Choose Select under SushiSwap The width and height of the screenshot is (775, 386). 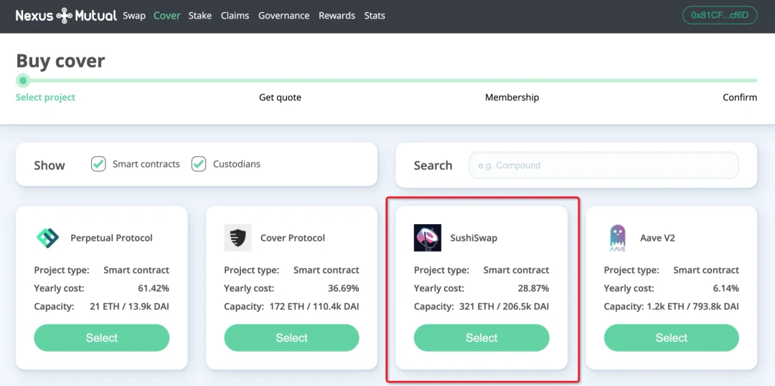[x=482, y=338]
